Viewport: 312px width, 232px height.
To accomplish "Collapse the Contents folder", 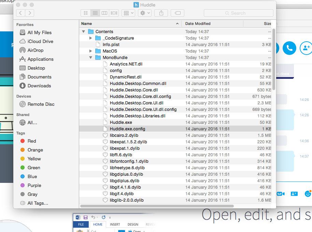I will point(84,32).
